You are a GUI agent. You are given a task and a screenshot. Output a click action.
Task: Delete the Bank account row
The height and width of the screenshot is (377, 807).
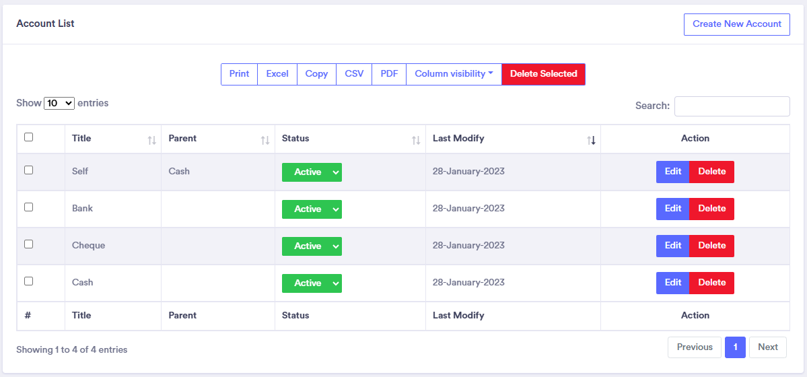click(x=711, y=209)
